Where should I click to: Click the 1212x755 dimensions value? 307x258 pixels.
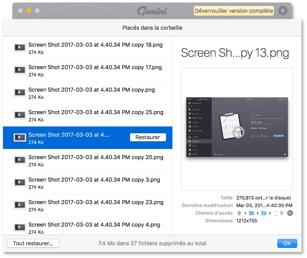[x=247, y=221]
